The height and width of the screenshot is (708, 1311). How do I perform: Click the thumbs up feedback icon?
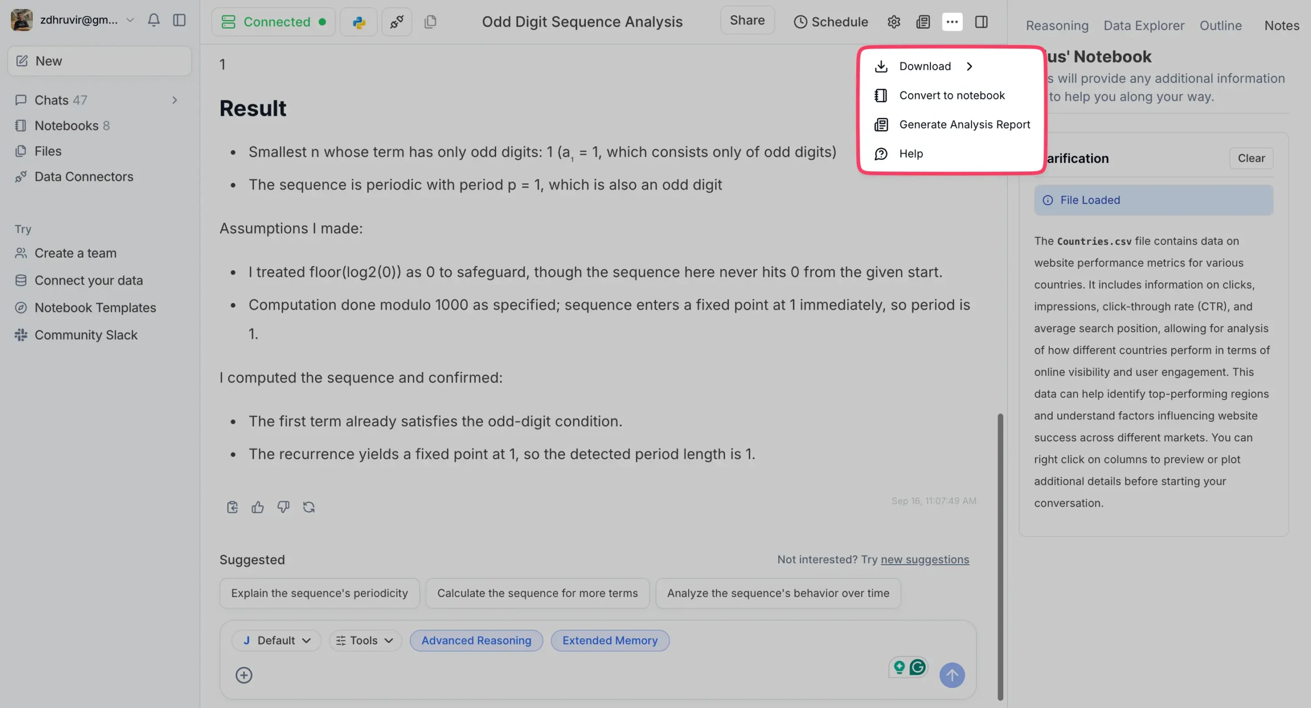point(258,507)
